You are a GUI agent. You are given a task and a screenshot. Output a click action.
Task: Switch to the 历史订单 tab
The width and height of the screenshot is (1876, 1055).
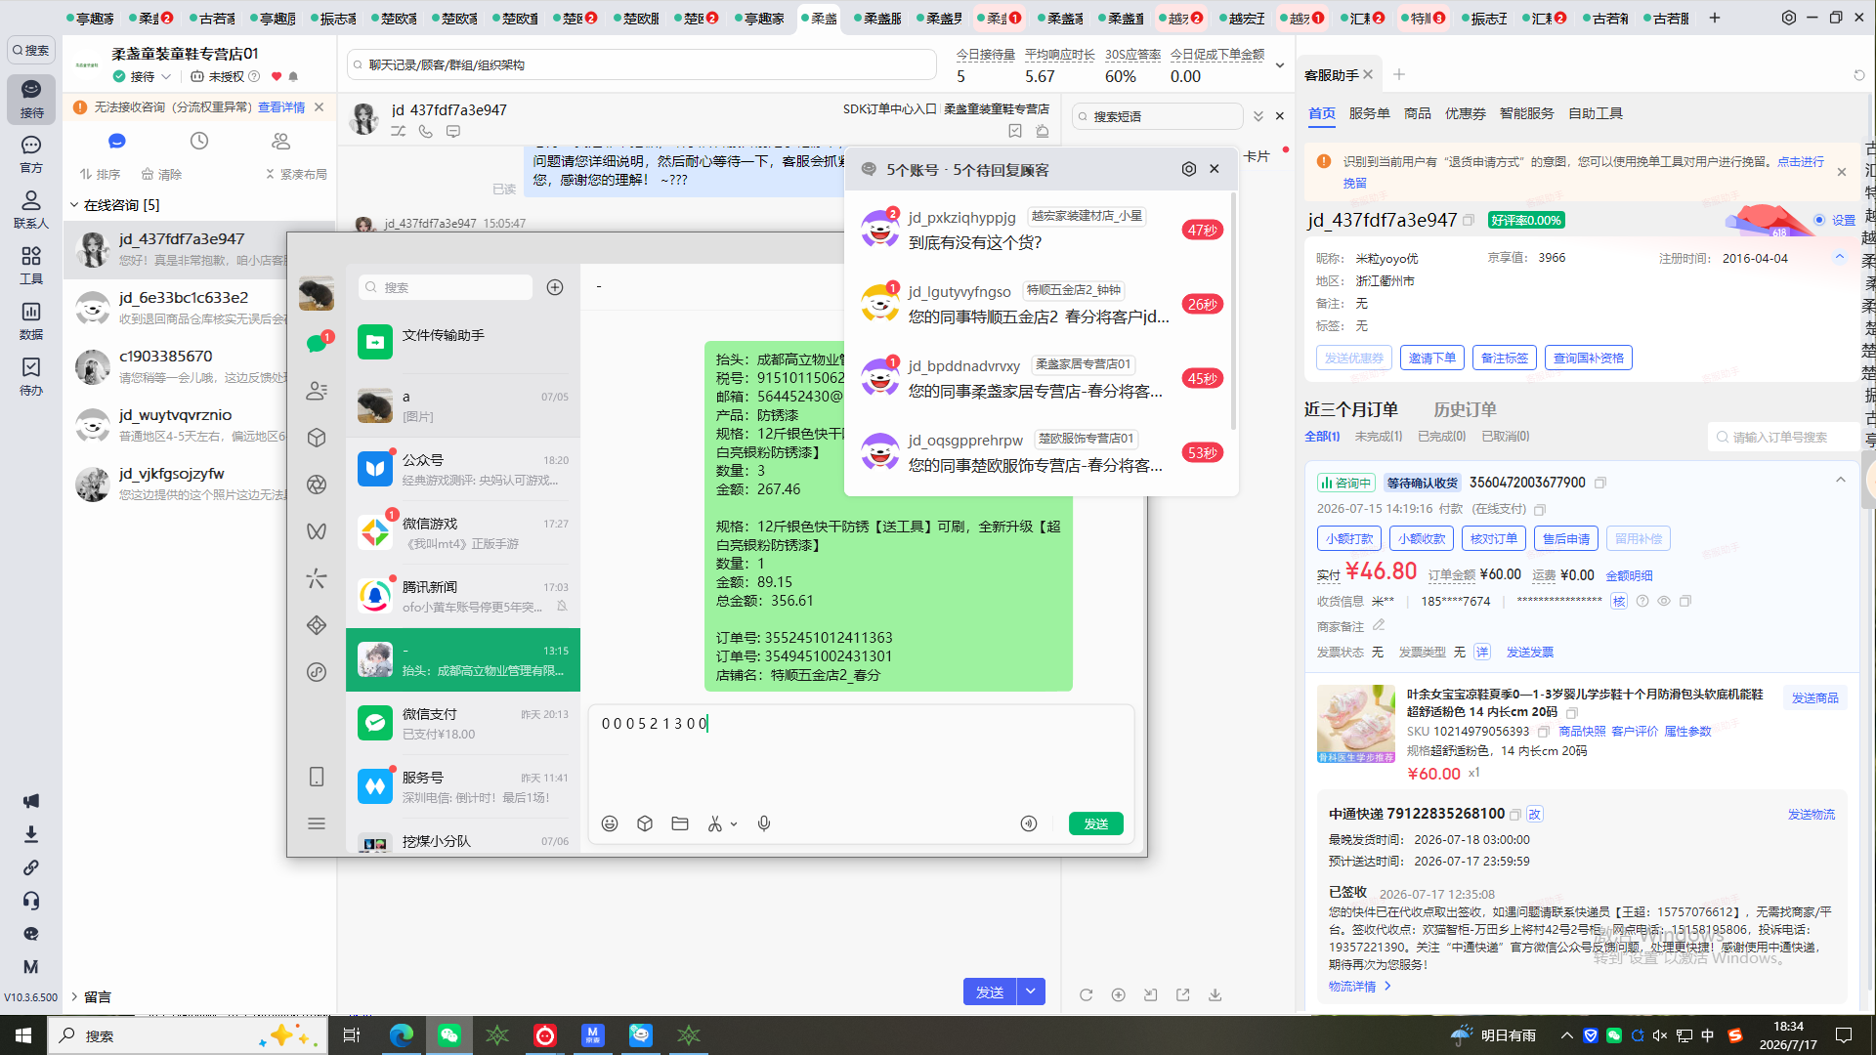pyautogui.click(x=1465, y=409)
